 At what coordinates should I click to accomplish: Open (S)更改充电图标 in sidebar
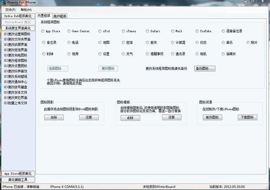coord(16,55)
